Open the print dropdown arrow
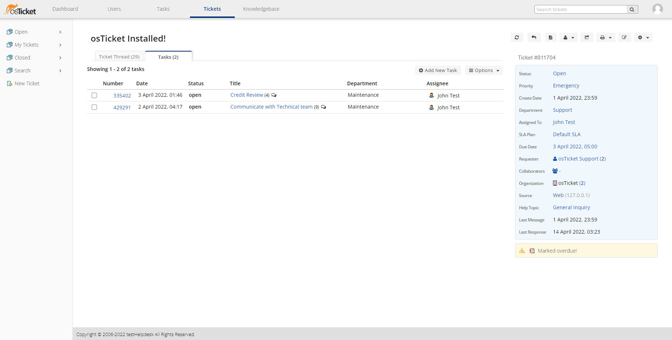The height and width of the screenshot is (340, 672). pos(610,37)
